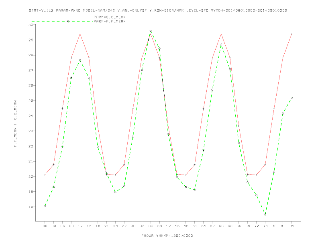Click x-axis forecast hour label 15

click(89, 226)
